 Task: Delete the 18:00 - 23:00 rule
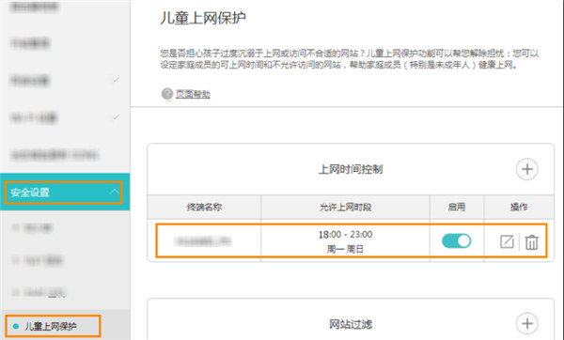[531, 242]
